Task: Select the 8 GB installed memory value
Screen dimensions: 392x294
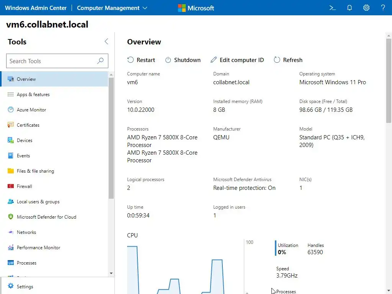Action: [x=219, y=110]
